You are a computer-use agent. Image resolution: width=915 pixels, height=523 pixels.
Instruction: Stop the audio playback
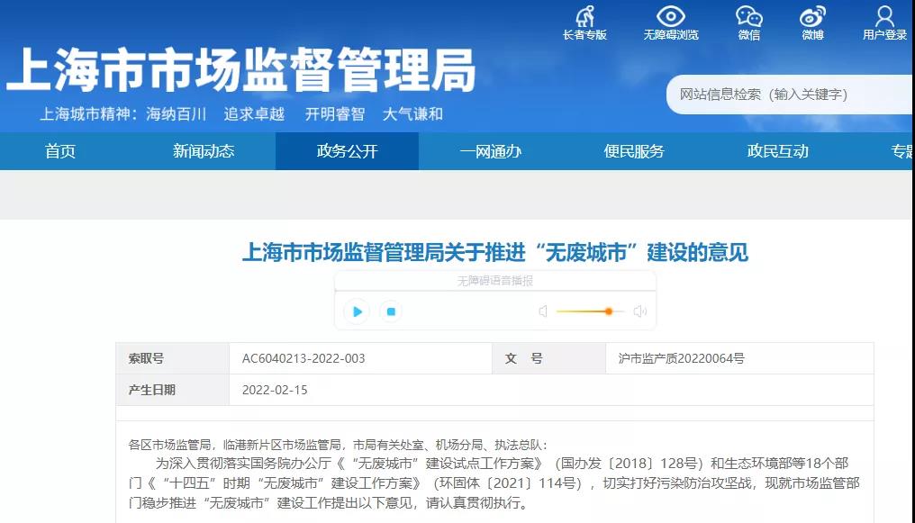[389, 311]
